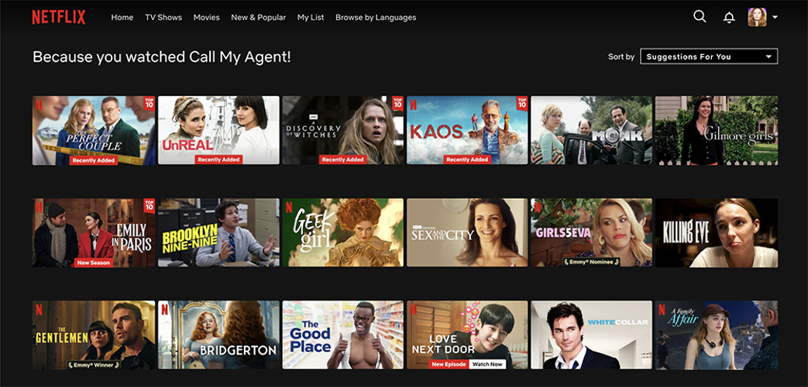Open the Killing Eve tile
The height and width of the screenshot is (387, 808).
[716, 233]
